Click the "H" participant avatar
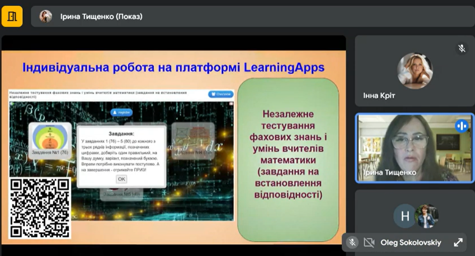This screenshot has width=475, height=256. tap(405, 216)
